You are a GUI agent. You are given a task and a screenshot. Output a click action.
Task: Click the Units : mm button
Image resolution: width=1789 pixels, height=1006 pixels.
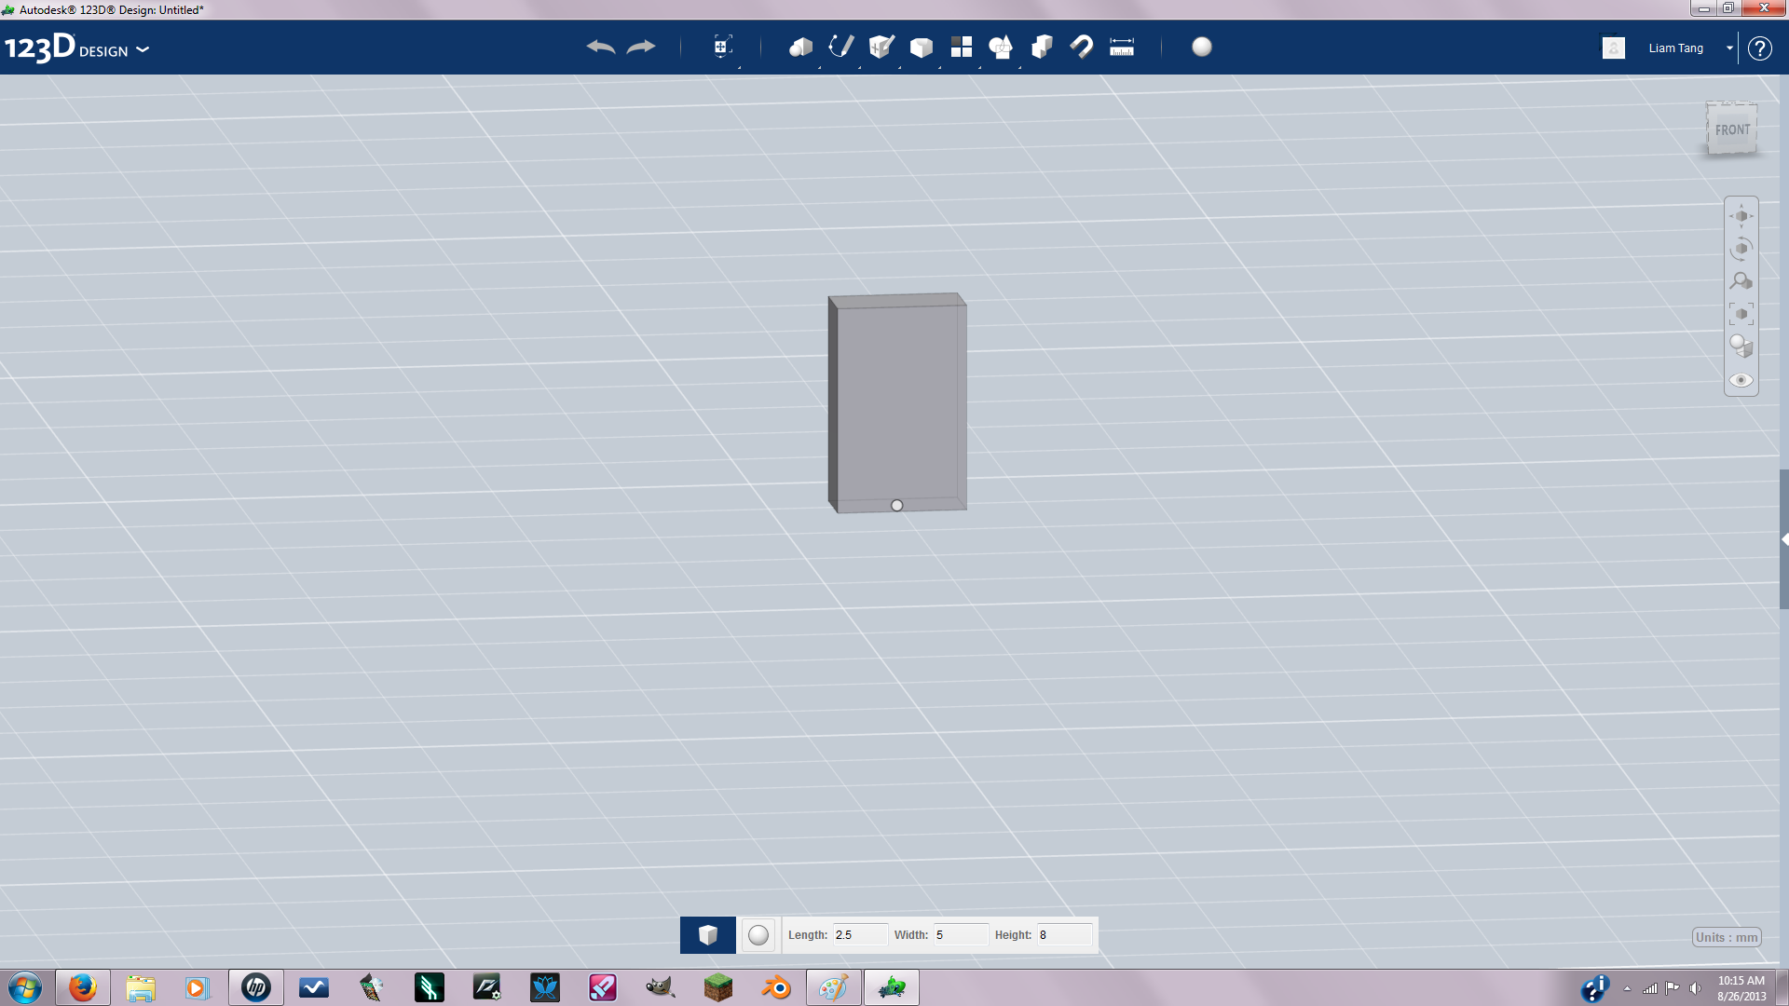pyautogui.click(x=1727, y=937)
